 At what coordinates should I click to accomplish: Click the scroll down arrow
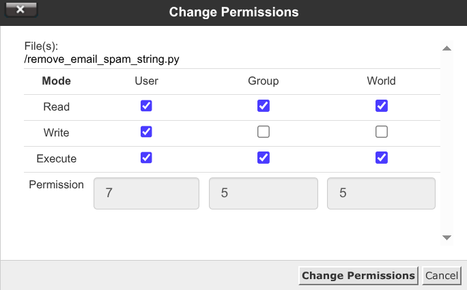point(447,237)
